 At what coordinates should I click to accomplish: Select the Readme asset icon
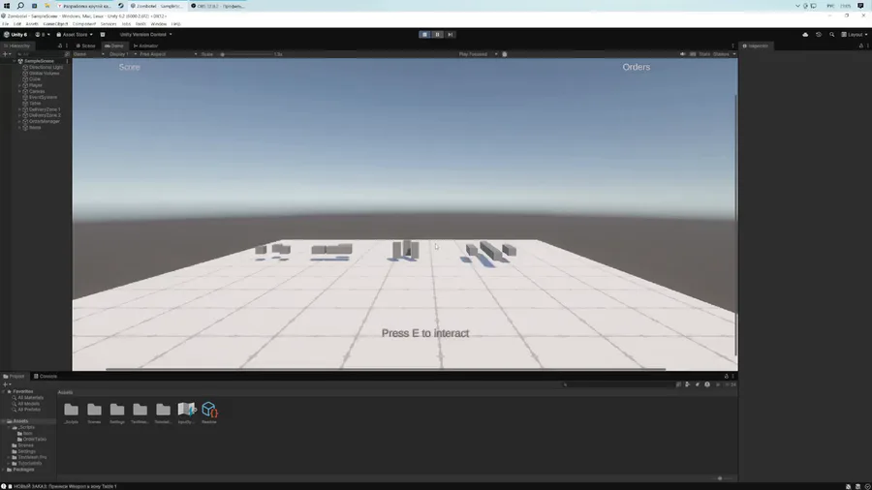[209, 413]
